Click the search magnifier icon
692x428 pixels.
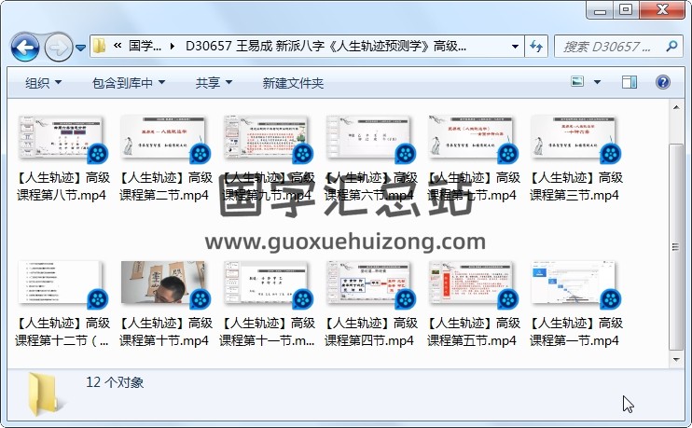coord(671,46)
